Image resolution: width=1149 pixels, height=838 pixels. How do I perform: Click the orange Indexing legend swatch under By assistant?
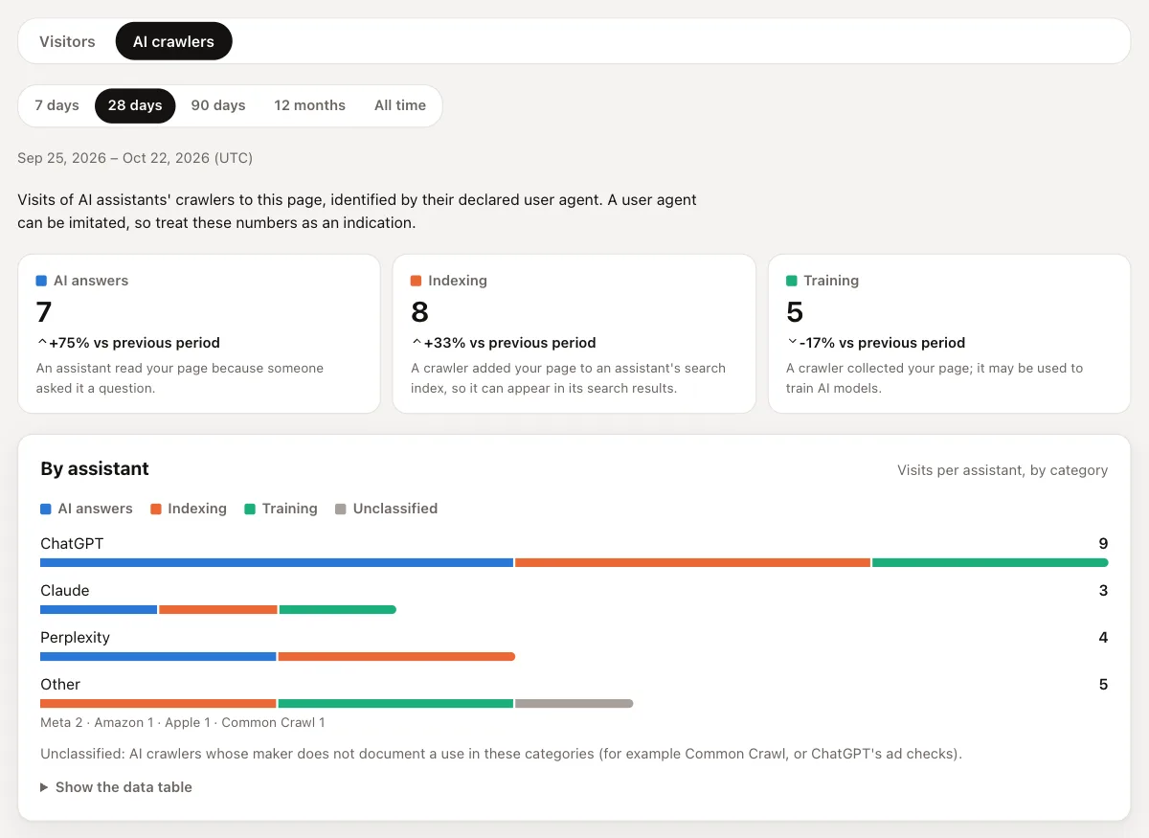(x=155, y=509)
